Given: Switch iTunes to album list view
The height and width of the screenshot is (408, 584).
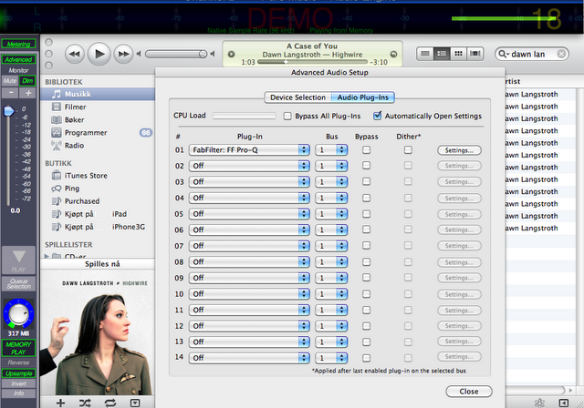Looking at the screenshot, I should click(x=442, y=54).
